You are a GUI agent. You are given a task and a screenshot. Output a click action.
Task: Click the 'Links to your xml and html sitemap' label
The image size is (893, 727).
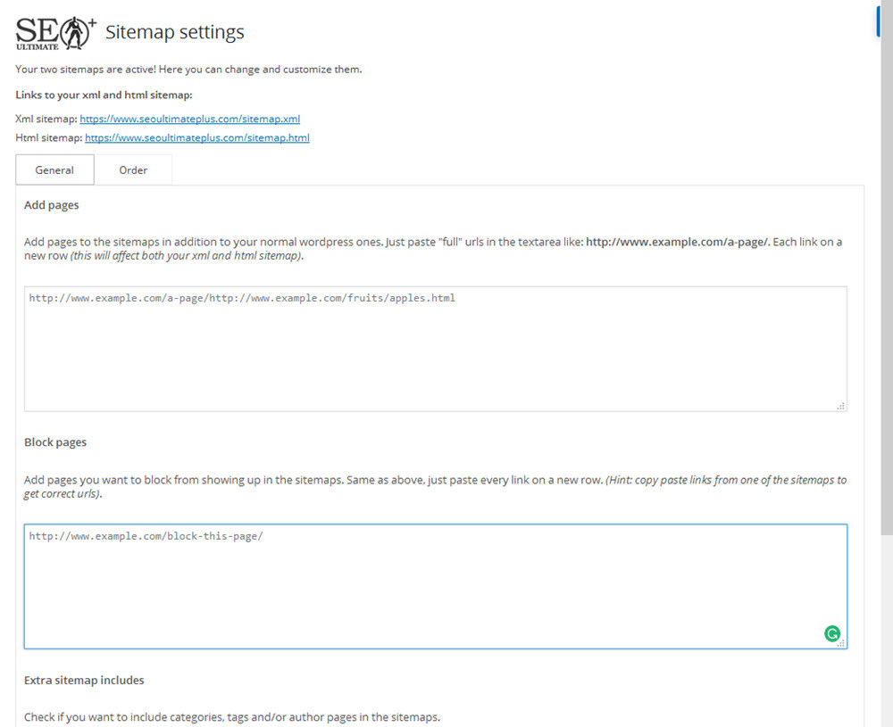point(104,95)
